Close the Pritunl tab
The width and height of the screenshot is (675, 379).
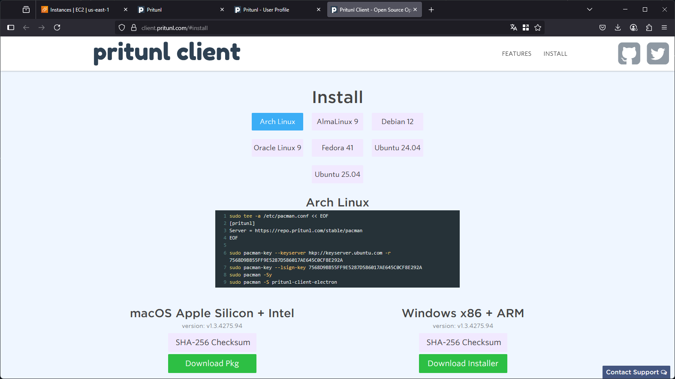point(222,9)
